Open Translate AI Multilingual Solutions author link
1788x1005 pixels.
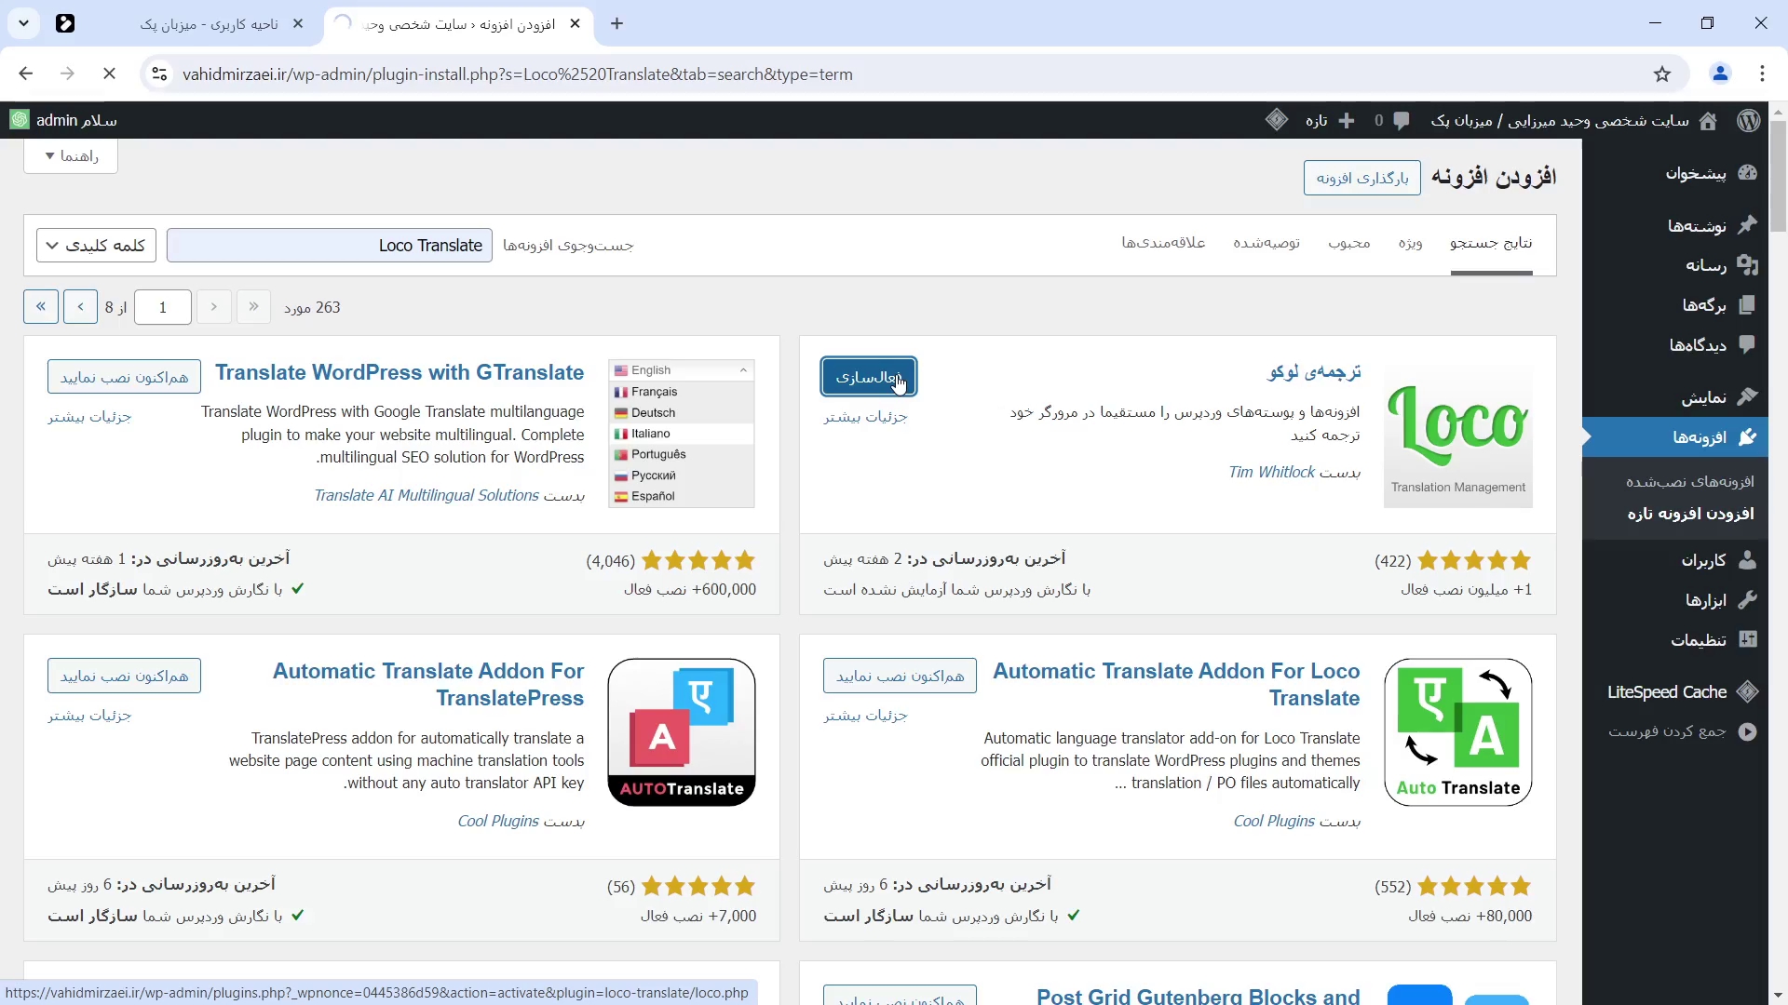pos(427,495)
